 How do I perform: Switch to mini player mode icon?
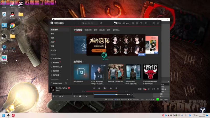[146, 23]
